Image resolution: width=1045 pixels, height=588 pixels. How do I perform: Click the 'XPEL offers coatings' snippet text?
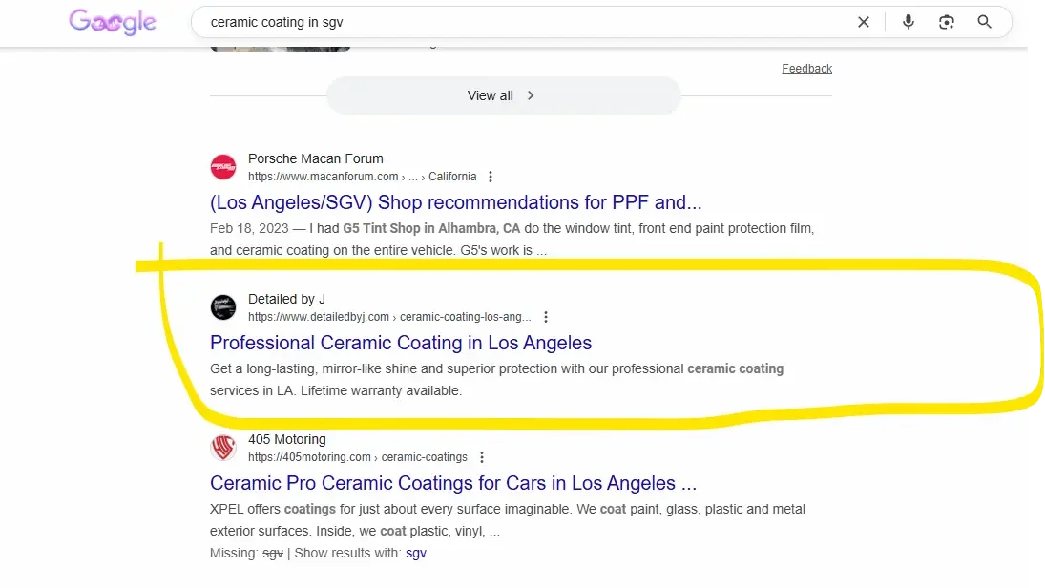[x=273, y=509]
